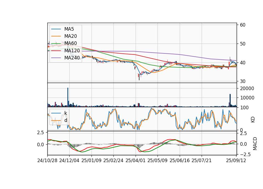Click the MA20 legend label
The image size is (263, 189).
point(70,36)
